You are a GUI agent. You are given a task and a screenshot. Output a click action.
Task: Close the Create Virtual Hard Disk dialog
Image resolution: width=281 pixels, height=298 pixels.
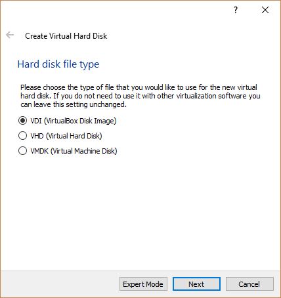tap(265, 10)
